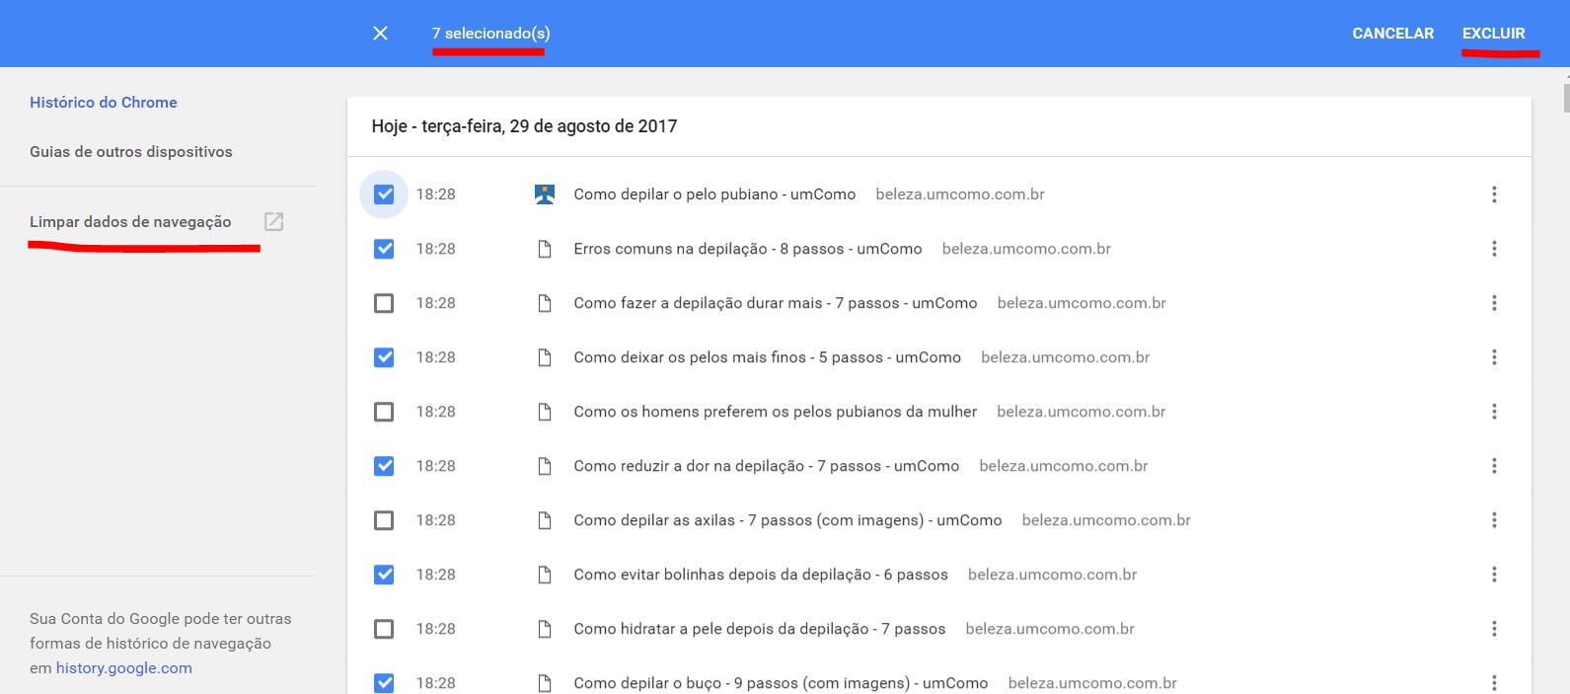Select checkbox for Como os homens preferem entry
This screenshot has height=694, width=1570.
click(x=384, y=412)
